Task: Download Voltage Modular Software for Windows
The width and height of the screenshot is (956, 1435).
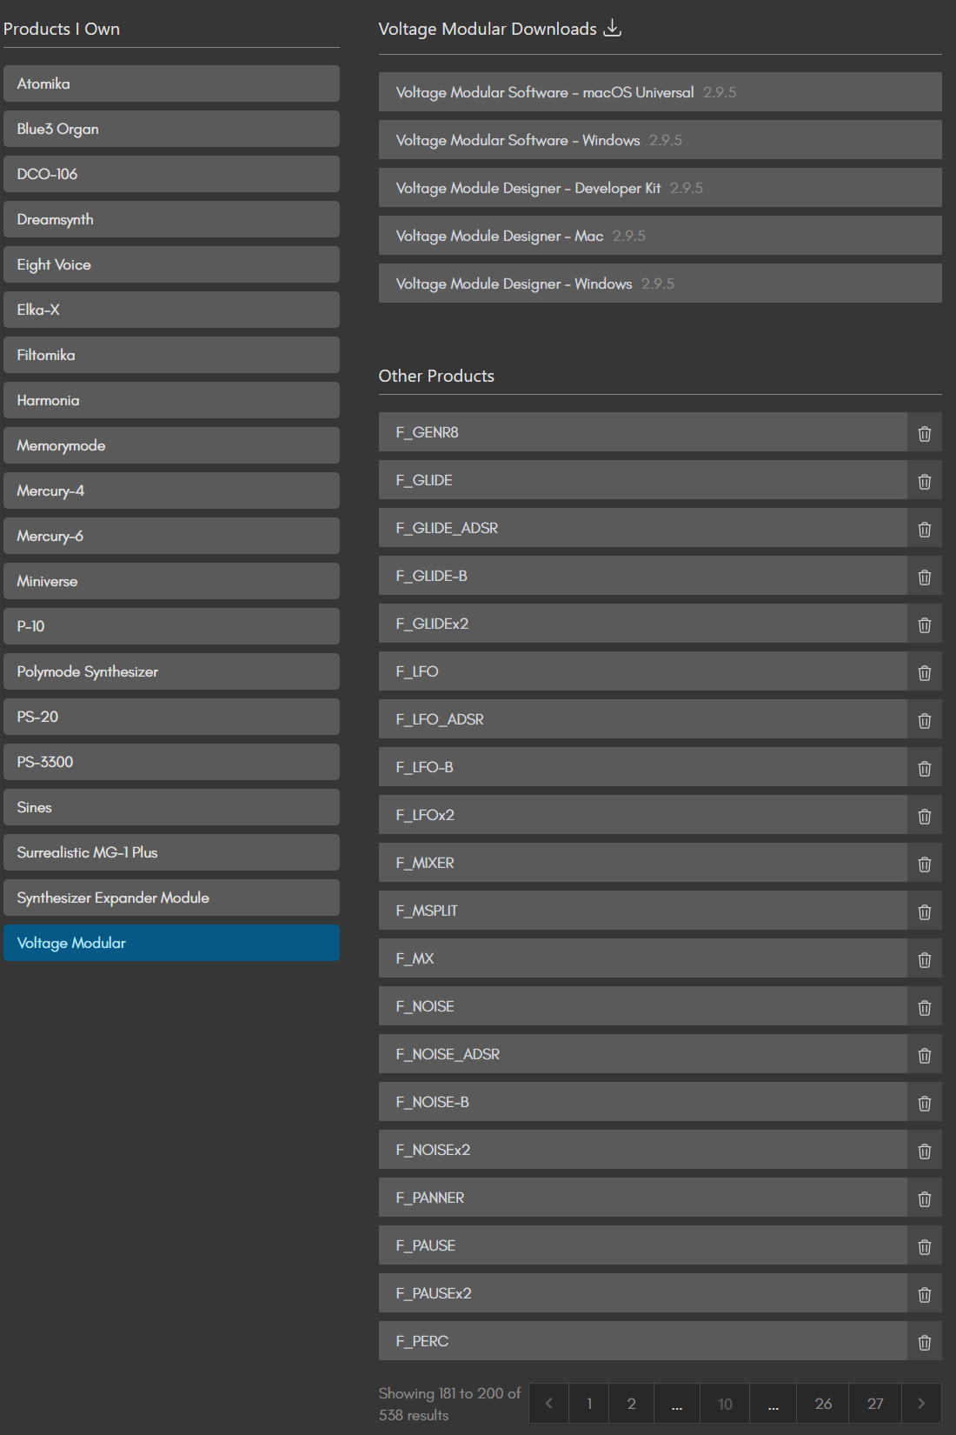Action: [x=660, y=140]
